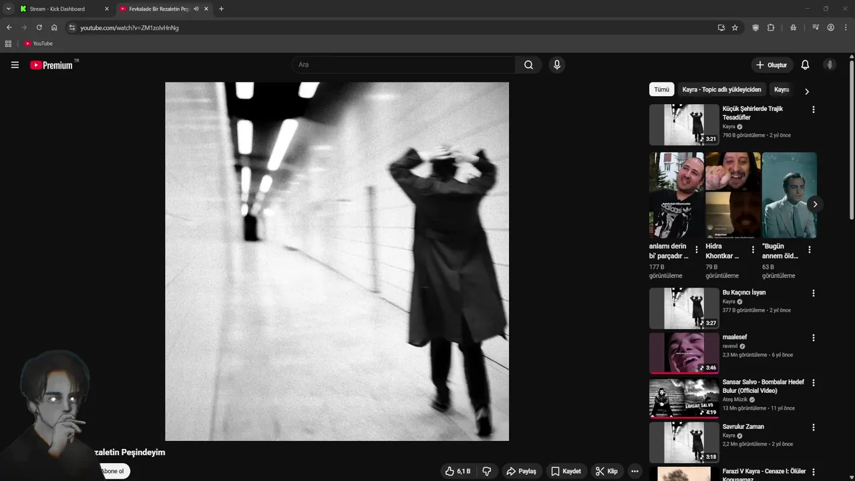Click the address bar URL

130,28
